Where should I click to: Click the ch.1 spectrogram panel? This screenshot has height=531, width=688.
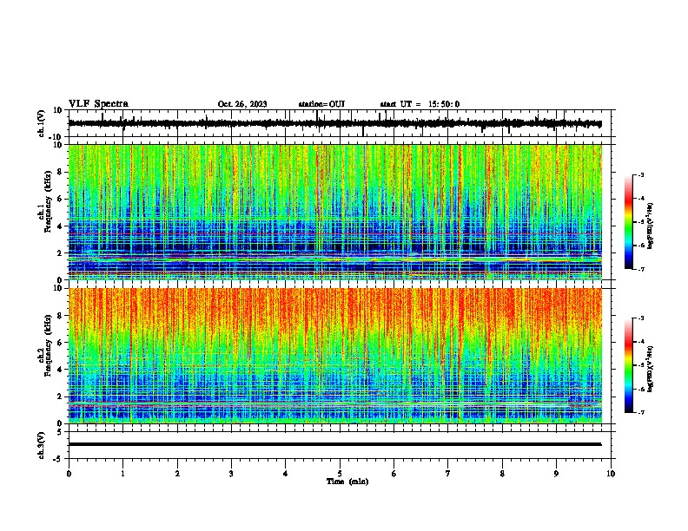point(335,212)
